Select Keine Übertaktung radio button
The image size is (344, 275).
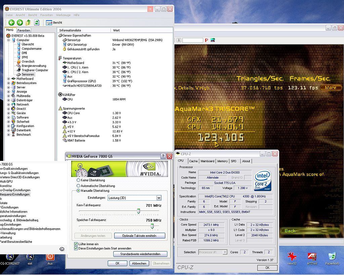(78, 180)
